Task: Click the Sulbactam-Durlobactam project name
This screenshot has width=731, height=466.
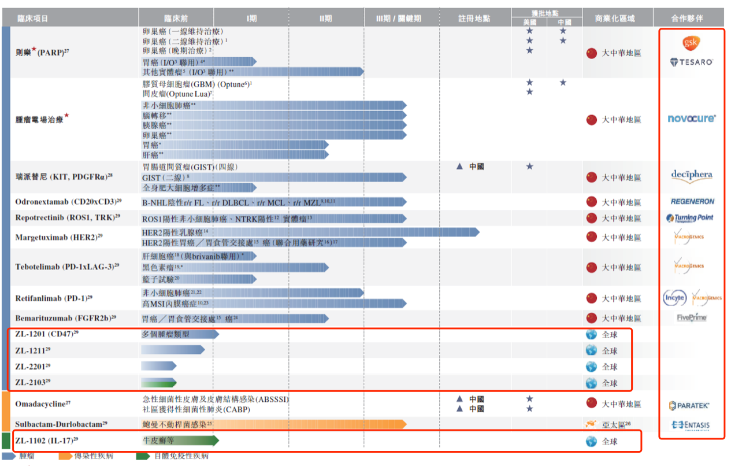Action: click(61, 424)
